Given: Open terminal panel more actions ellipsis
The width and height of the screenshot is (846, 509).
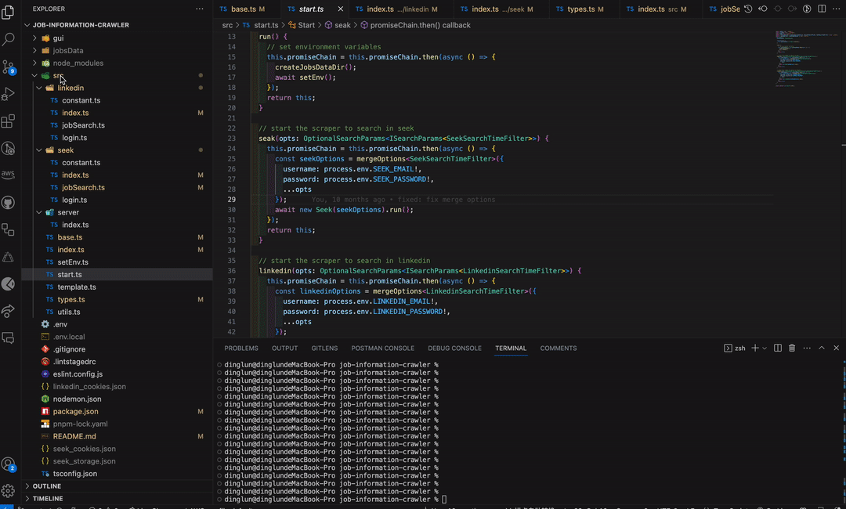Looking at the screenshot, I should tap(807, 348).
